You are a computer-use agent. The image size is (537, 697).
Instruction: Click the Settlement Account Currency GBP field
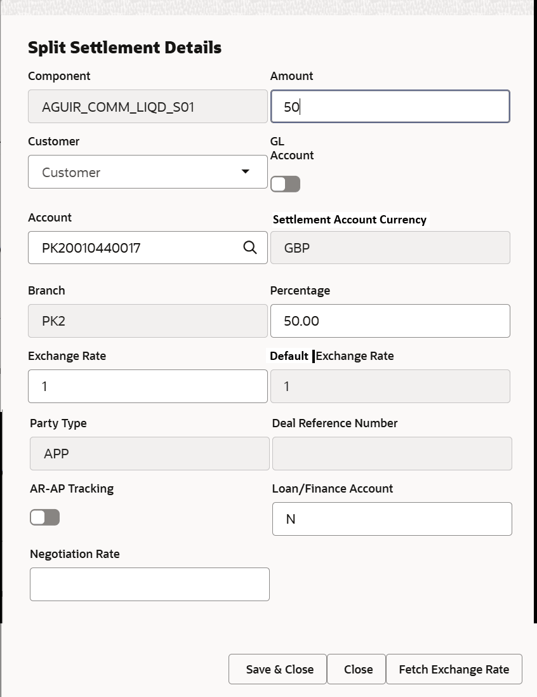[x=390, y=248]
